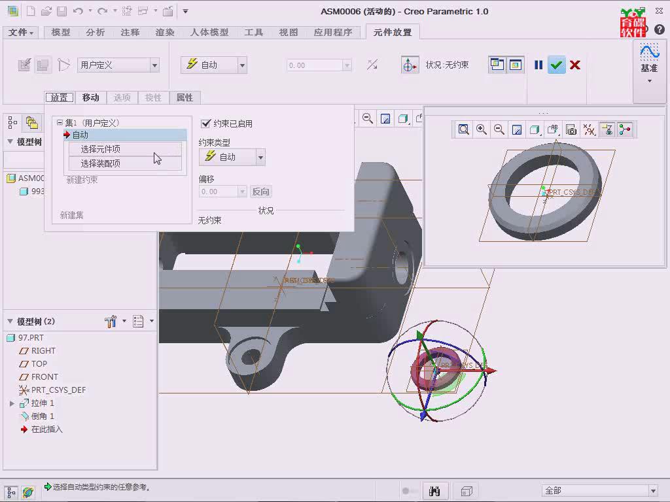670x502 pixels.
Task: Click the 选择元件项 reference collector
Action: coord(125,149)
